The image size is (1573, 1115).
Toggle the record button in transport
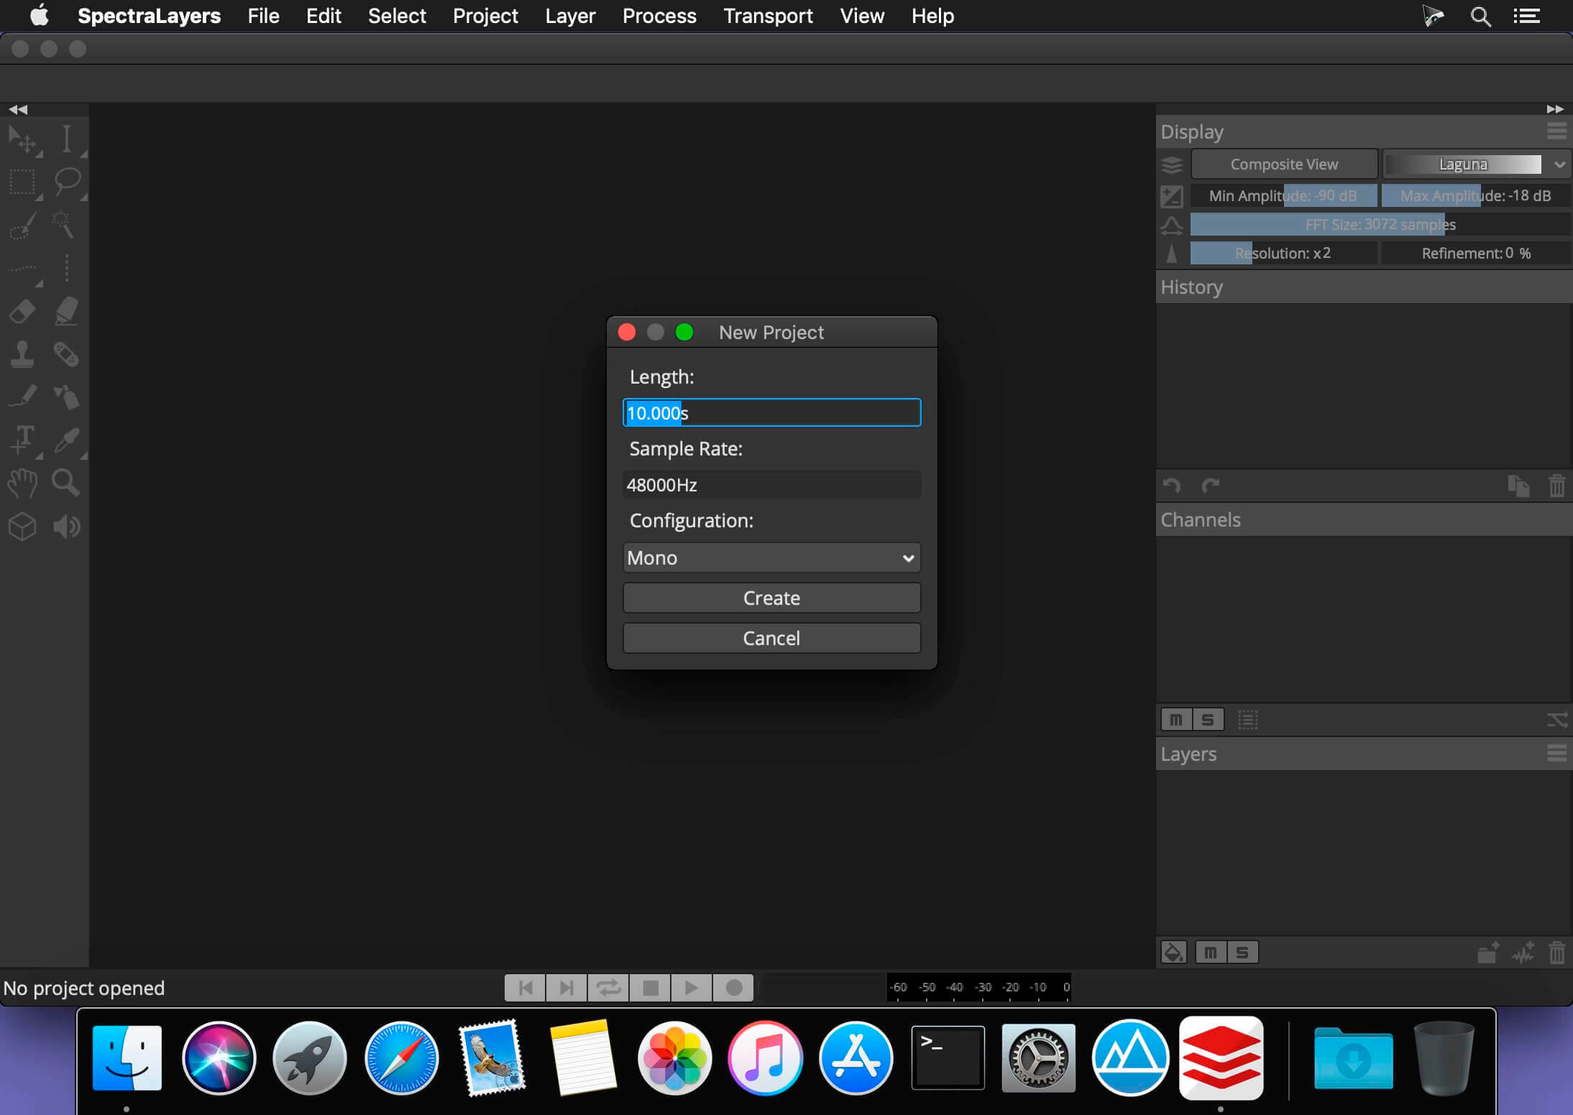pyautogui.click(x=733, y=988)
